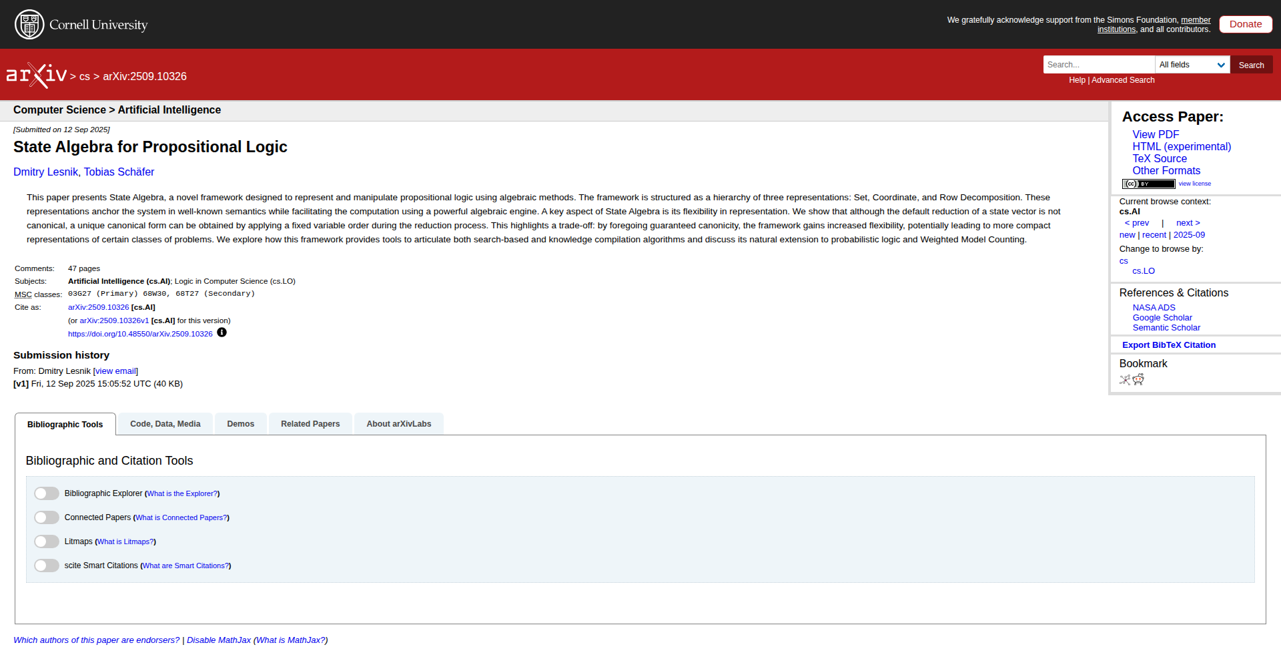The height and width of the screenshot is (663, 1281).
Task: Click Which authors are endorsers link
Action: point(97,640)
